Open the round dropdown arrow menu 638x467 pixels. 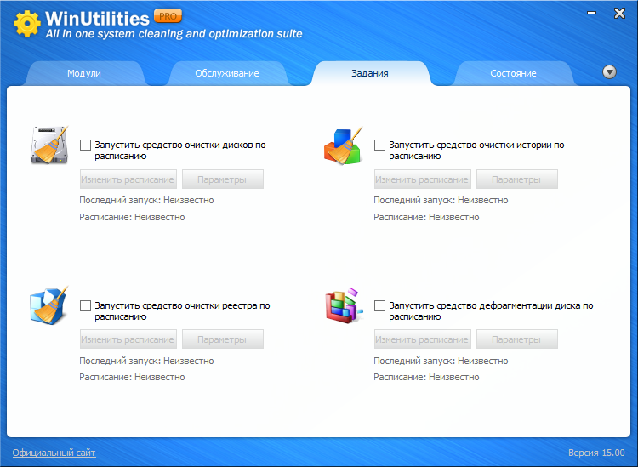(609, 72)
